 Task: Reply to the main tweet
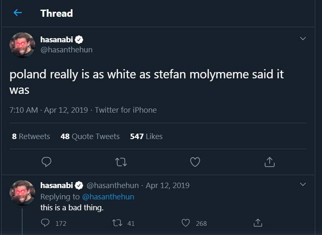point(47,162)
